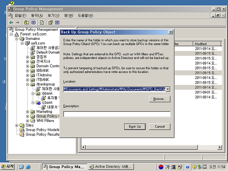Launch Internet Explorer from quick launch
Viewport: 228px width, 171px height.
(28, 167)
